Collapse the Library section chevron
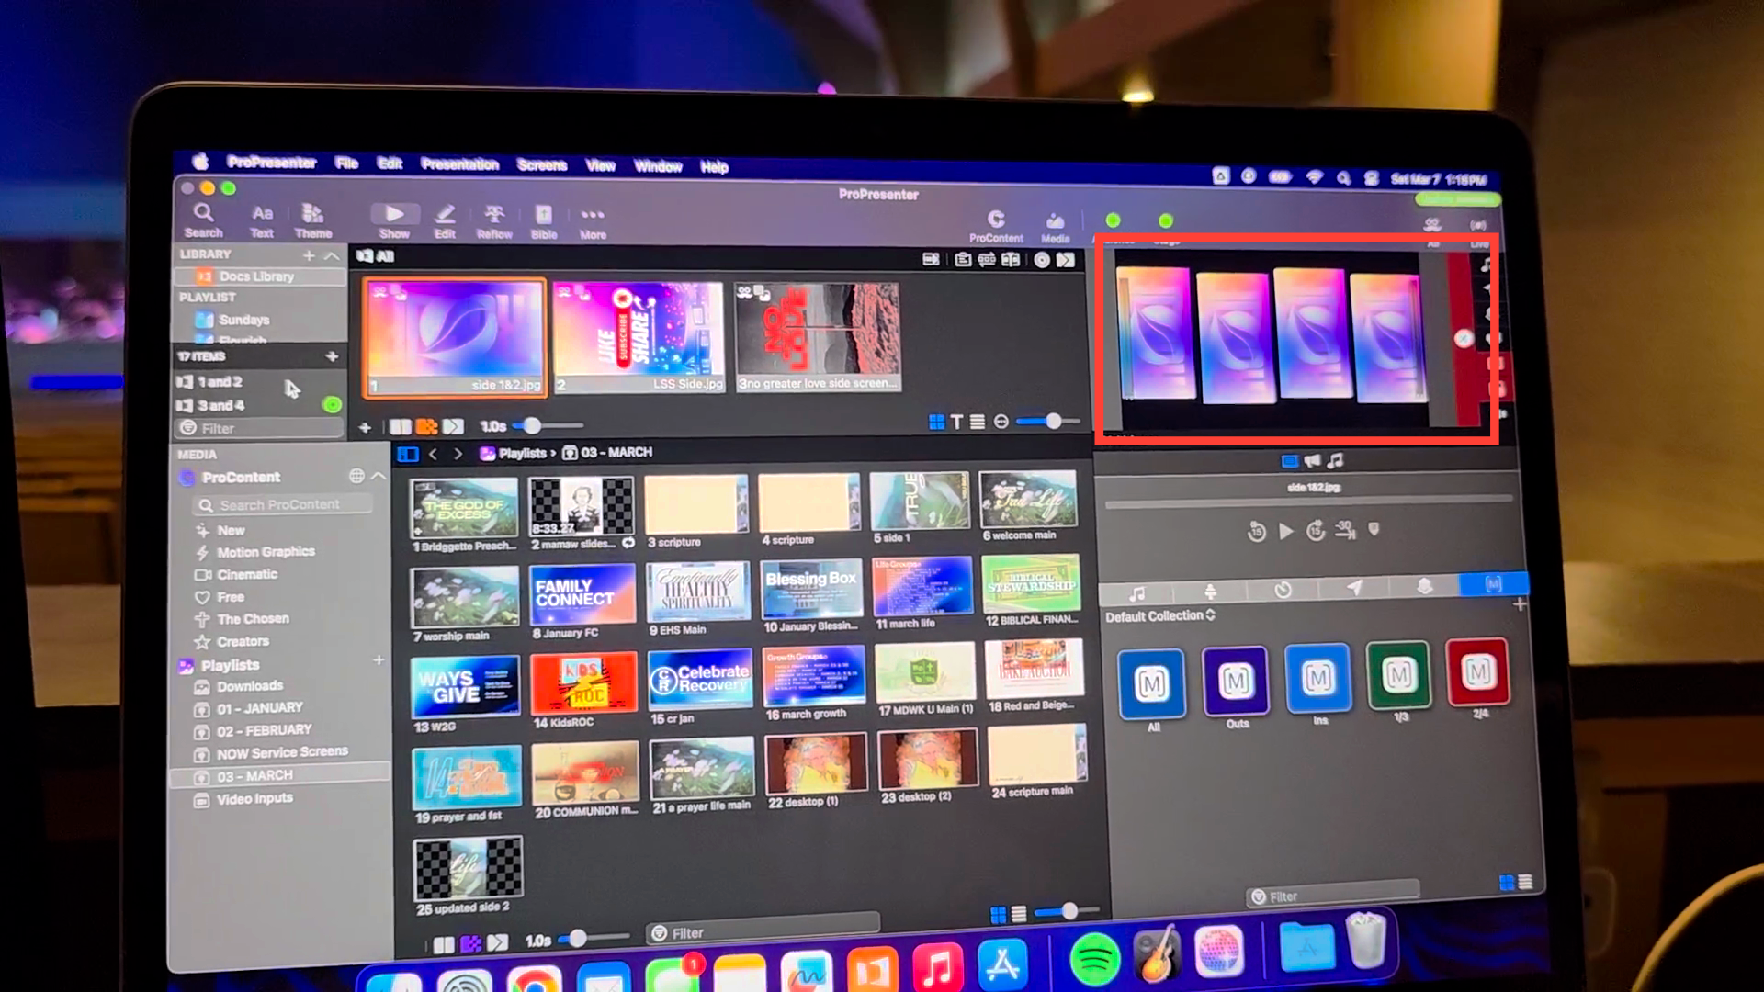This screenshot has height=992, width=1764. coord(332,255)
